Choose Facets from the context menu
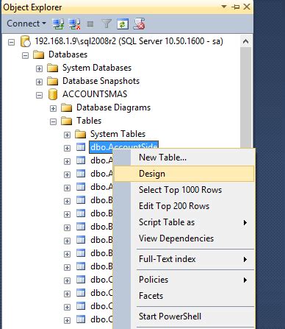Screen dimensions: 285x329 pos(184,296)
